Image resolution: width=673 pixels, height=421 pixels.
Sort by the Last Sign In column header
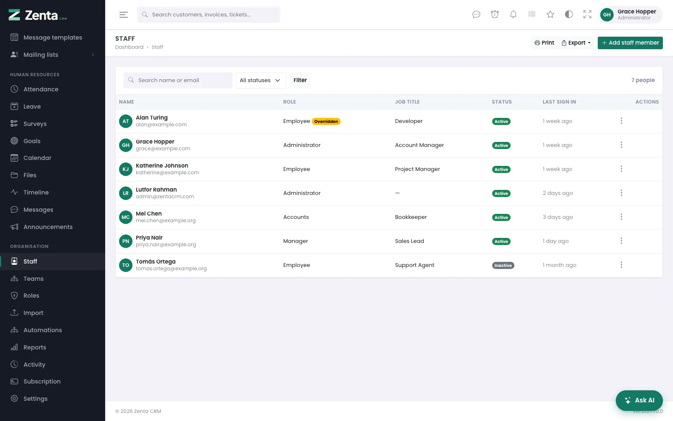pyautogui.click(x=559, y=102)
